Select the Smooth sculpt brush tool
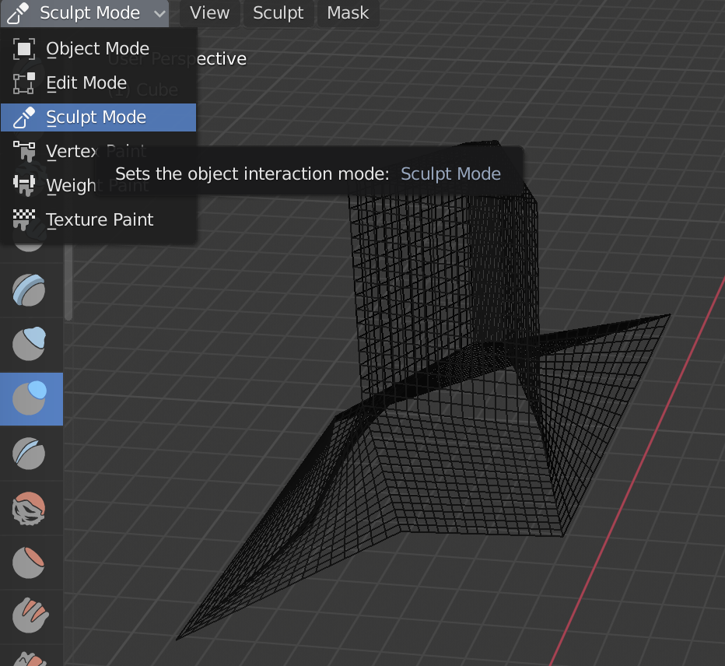This screenshot has width=725, height=666. click(29, 508)
